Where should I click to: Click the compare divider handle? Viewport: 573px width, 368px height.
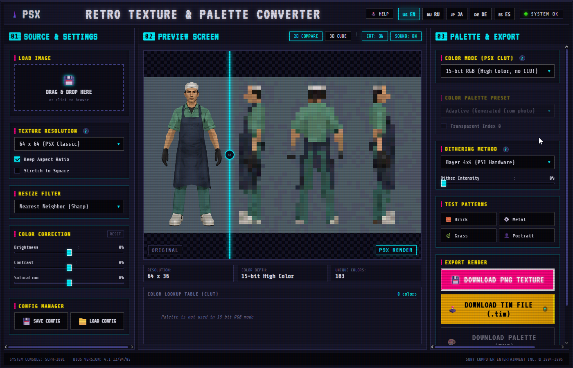tap(230, 155)
